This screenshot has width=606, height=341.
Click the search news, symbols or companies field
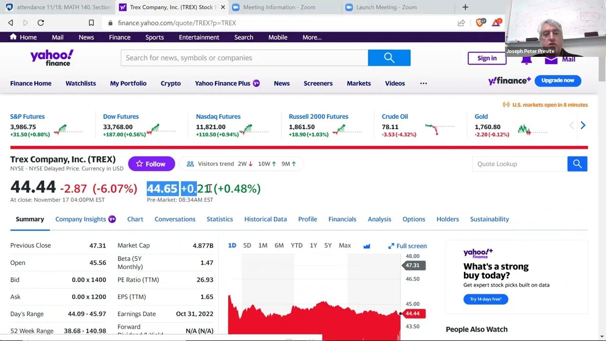244,58
